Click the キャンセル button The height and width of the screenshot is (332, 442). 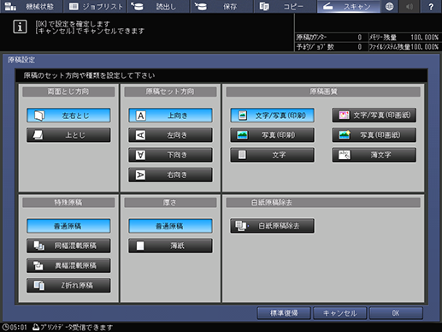click(x=339, y=313)
